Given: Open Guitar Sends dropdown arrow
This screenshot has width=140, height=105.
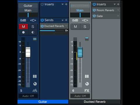Looking at the screenshot, I should point(62,20).
